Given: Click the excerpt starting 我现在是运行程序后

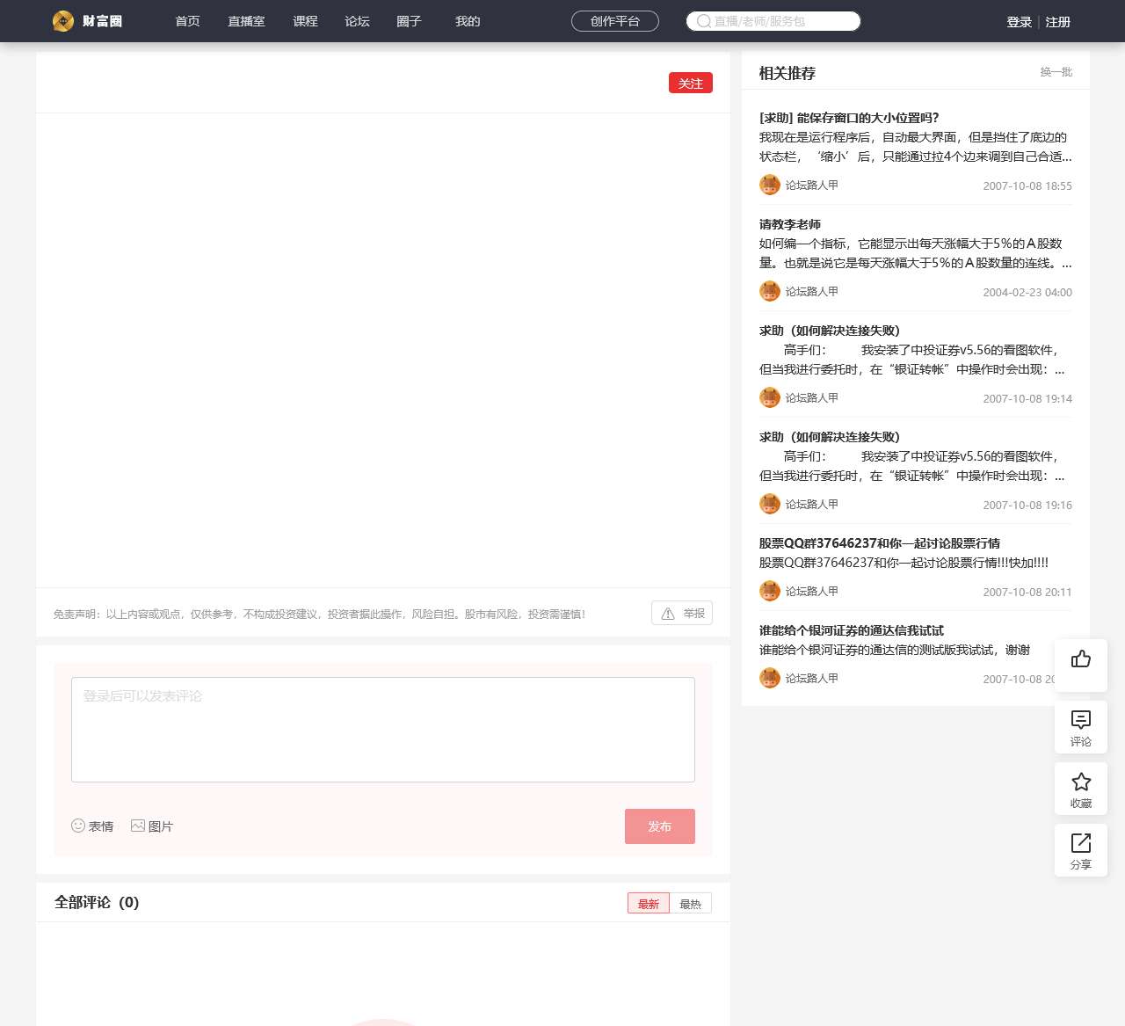Looking at the screenshot, I should tap(916, 147).
